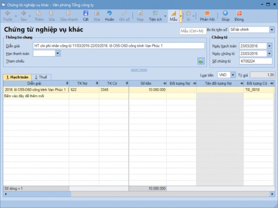Select the Hạch toán tab
278x208 pixels.
[17, 77]
